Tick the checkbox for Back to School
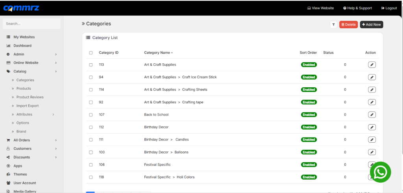This screenshot has height=193, width=403. click(91, 115)
